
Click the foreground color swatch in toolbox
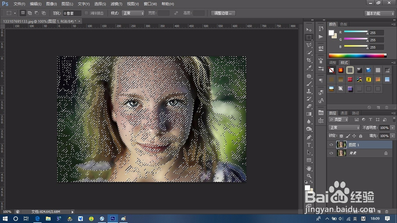click(x=307, y=188)
